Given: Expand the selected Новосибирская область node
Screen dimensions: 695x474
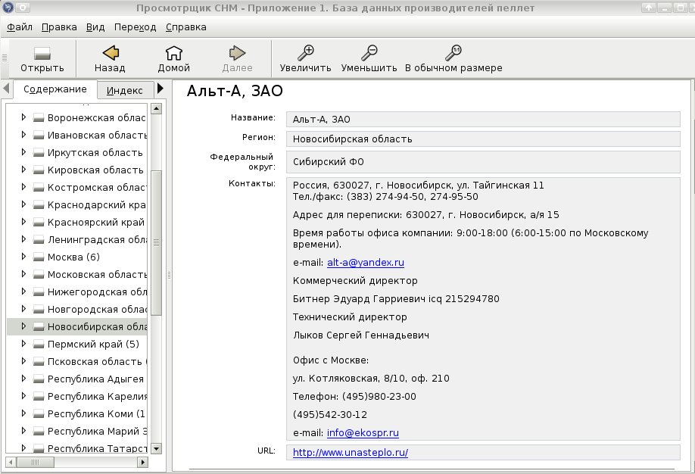Looking at the screenshot, I should click(x=23, y=326).
